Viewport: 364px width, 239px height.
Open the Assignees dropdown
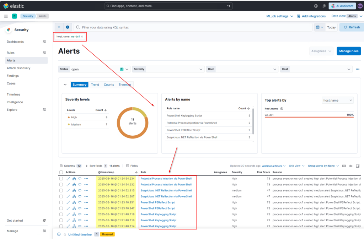tap(321, 51)
